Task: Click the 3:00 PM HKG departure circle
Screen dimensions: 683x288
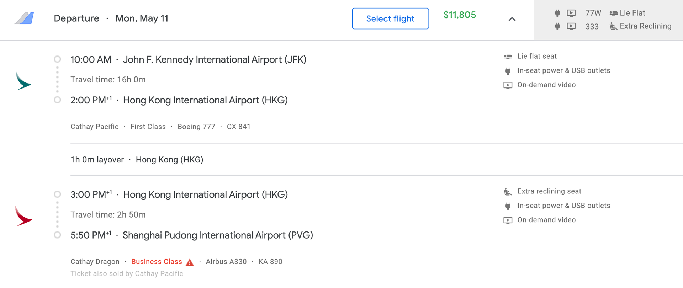Action: pyautogui.click(x=57, y=194)
